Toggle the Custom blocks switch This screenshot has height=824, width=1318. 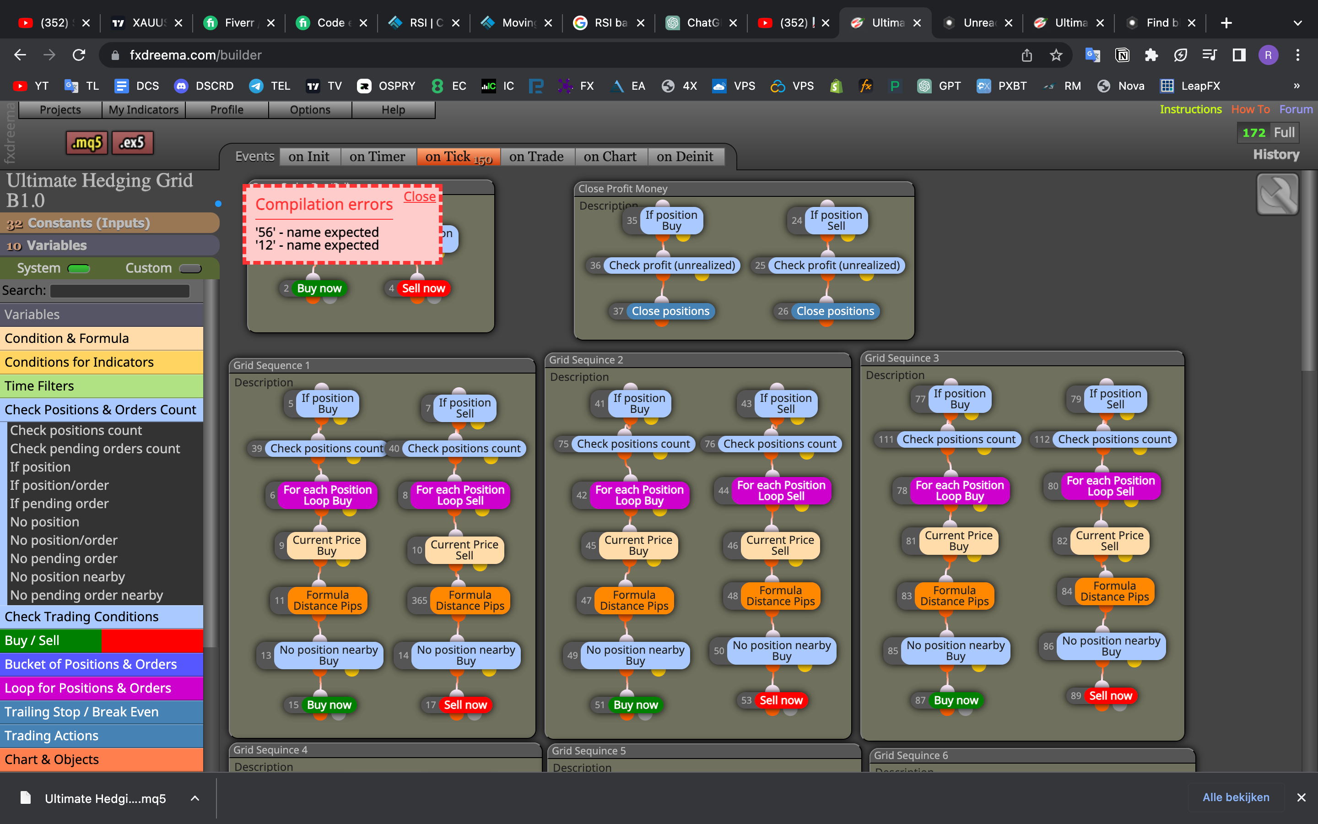(x=190, y=268)
